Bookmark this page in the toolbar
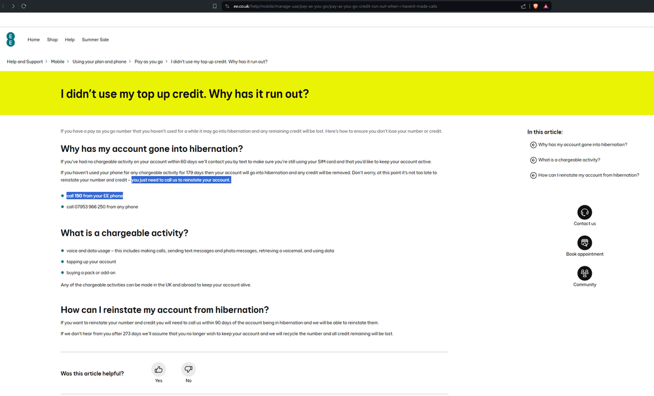654x396 pixels. click(x=214, y=7)
